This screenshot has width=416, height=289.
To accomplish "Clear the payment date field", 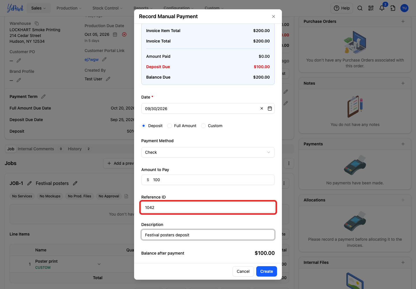I will pos(262,108).
